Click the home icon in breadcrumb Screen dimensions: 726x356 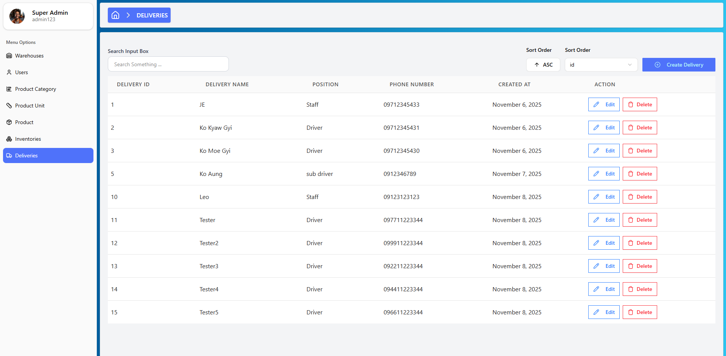click(x=115, y=15)
